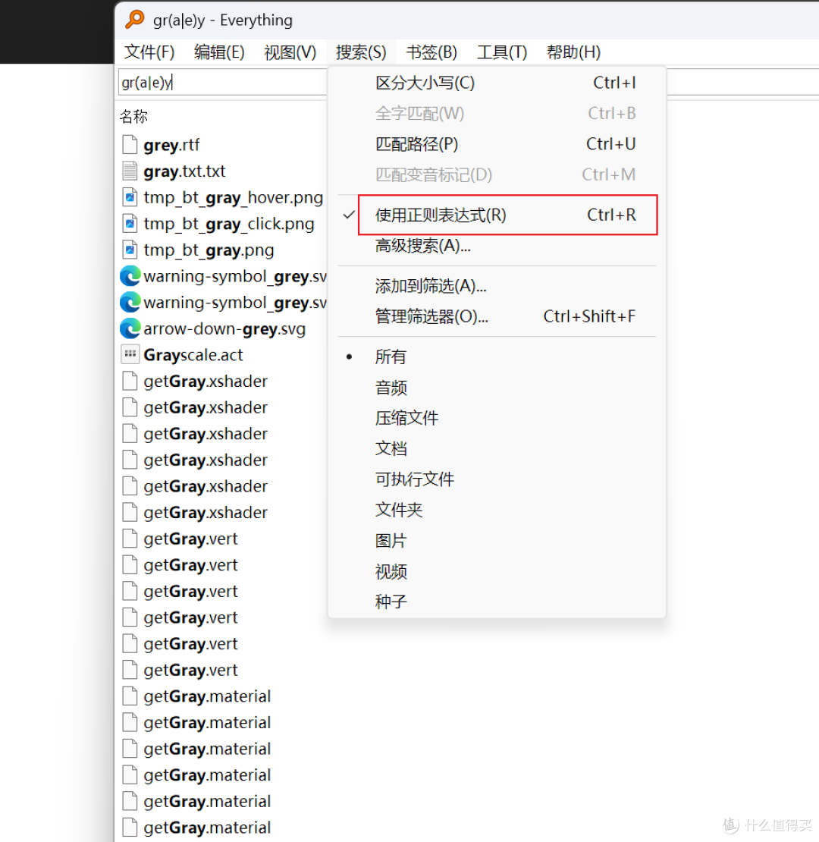Click the tmp_bt_gray_click.png image icon
This screenshot has height=842, width=819.
130,223
